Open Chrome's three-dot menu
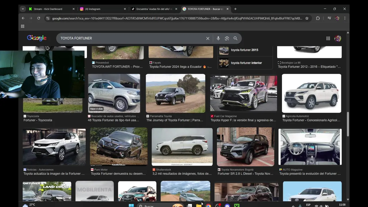This screenshot has height=207, width=368. [345, 18]
